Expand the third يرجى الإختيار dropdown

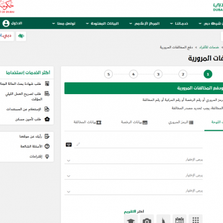click(133, 191)
